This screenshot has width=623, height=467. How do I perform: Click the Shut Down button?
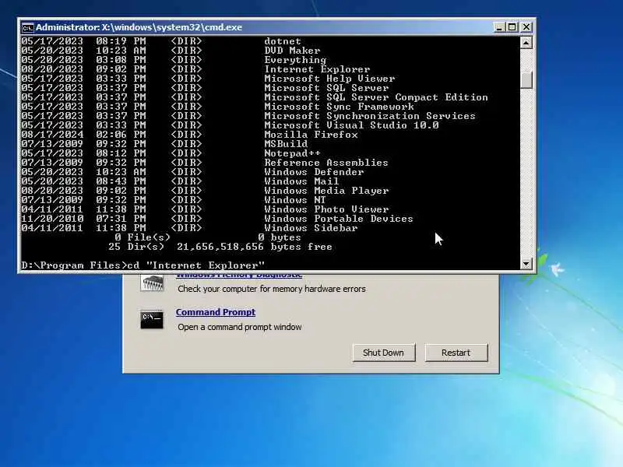[x=383, y=353]
